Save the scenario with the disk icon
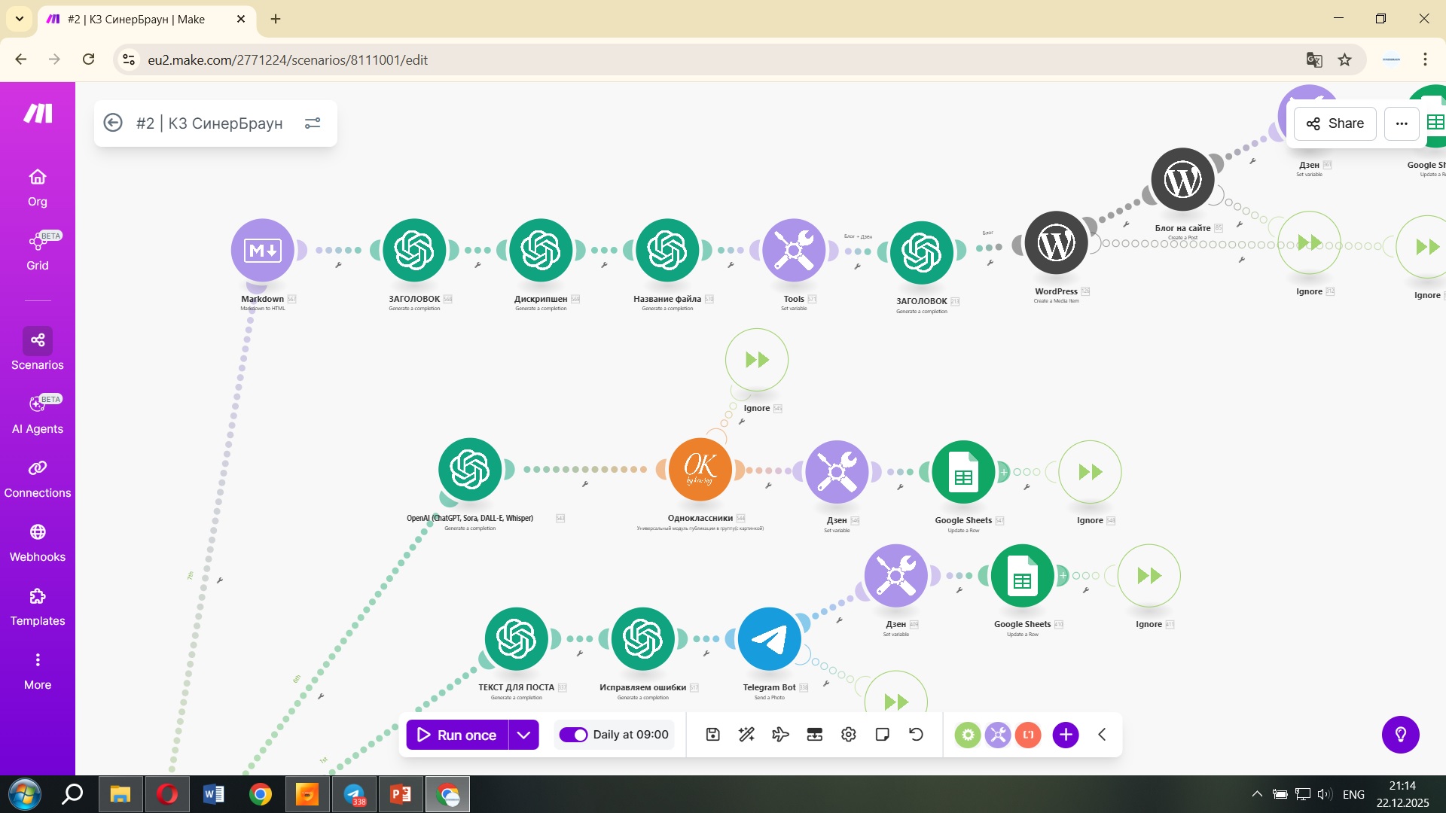This screenshot has height=813, width=1446. 713,735
